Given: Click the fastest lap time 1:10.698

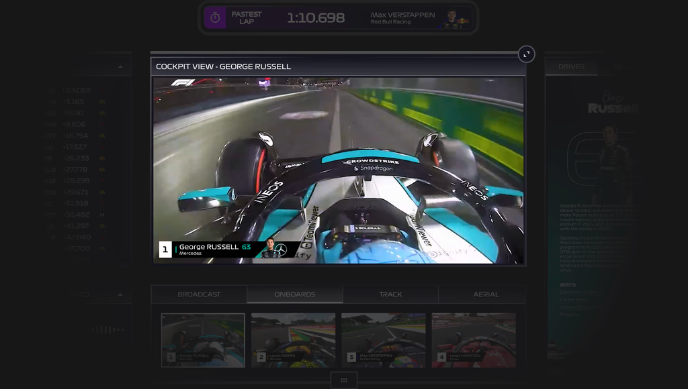Looking at the screenshot, I should pos(316,18).
